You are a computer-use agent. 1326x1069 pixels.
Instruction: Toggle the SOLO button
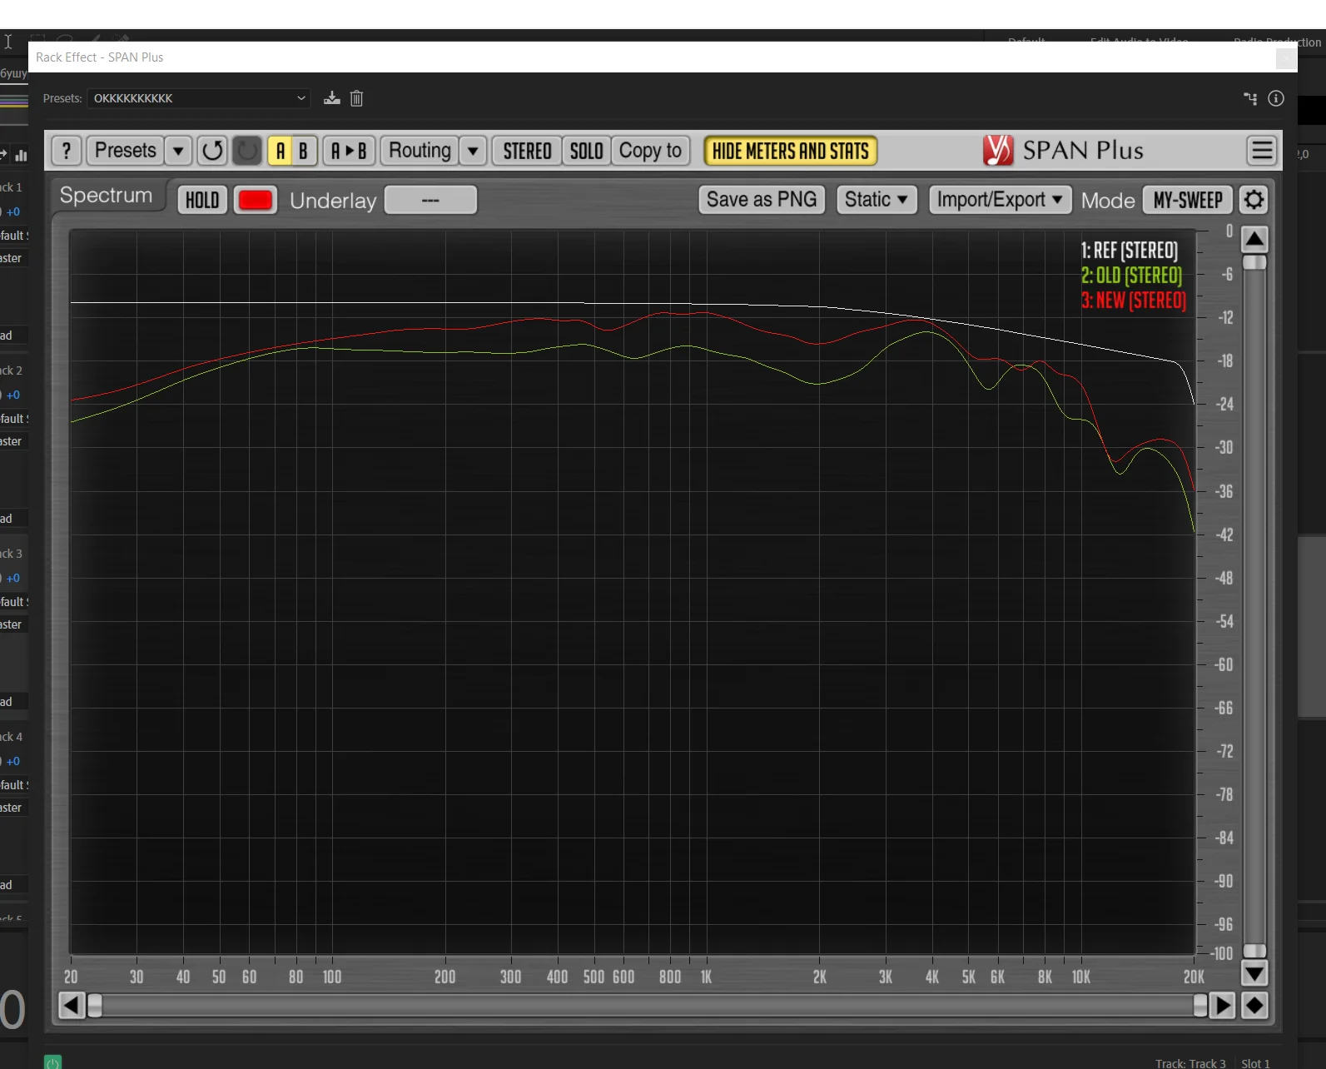click(587, 151)
